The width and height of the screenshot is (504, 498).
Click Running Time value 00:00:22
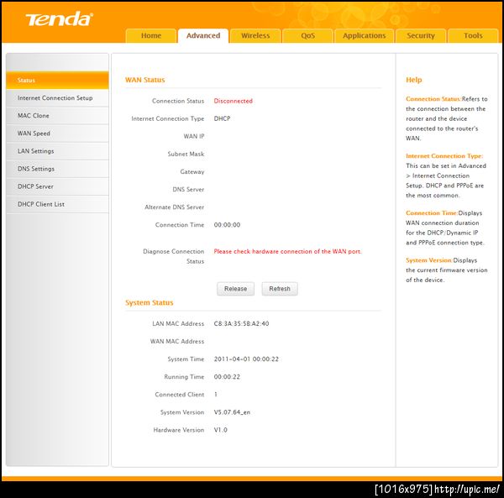[x=227, y=376]
